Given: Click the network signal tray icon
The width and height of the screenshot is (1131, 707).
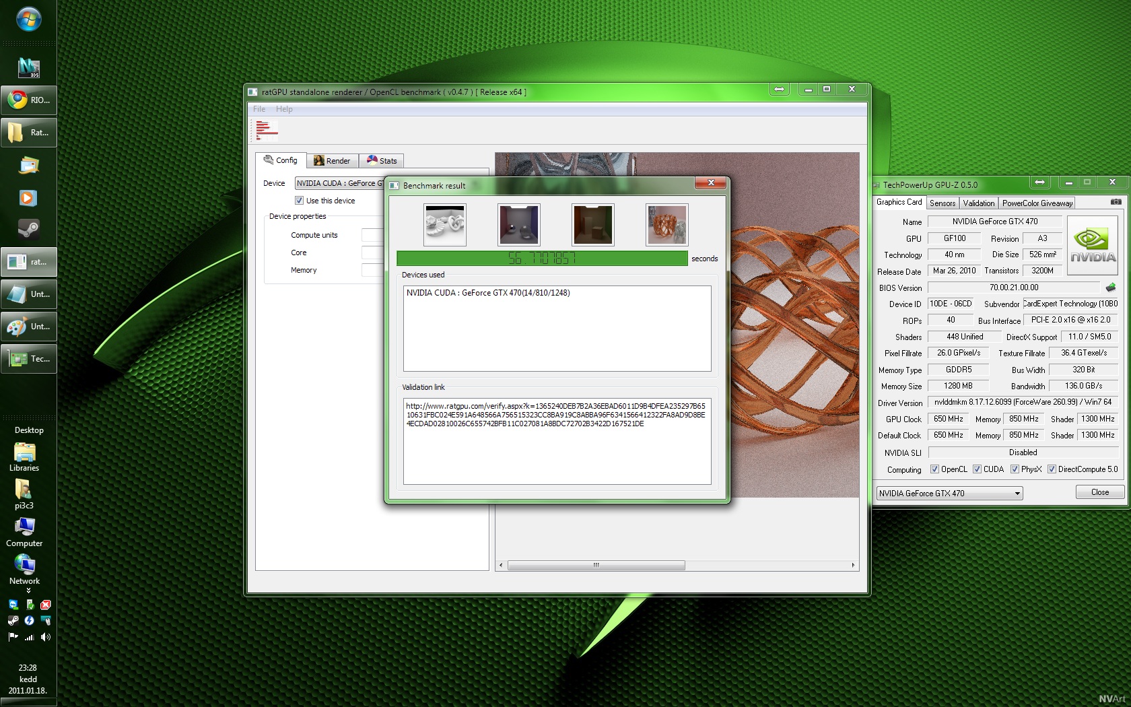Looking at the screenshot, I should (29, 636).
